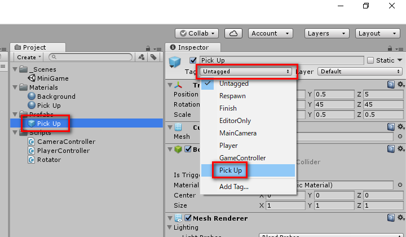Viewport: 406px width, 237px height.
Task: Toggle the Mesh Renderer enabled checkbox
Action: coord(188,218)
